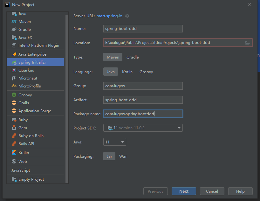This screenshot has height=201, width=260.
Task: Open the Java version dropdown
Action: click(114, 142)
